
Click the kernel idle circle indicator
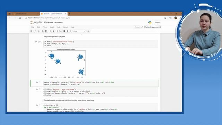coord(160,27)
